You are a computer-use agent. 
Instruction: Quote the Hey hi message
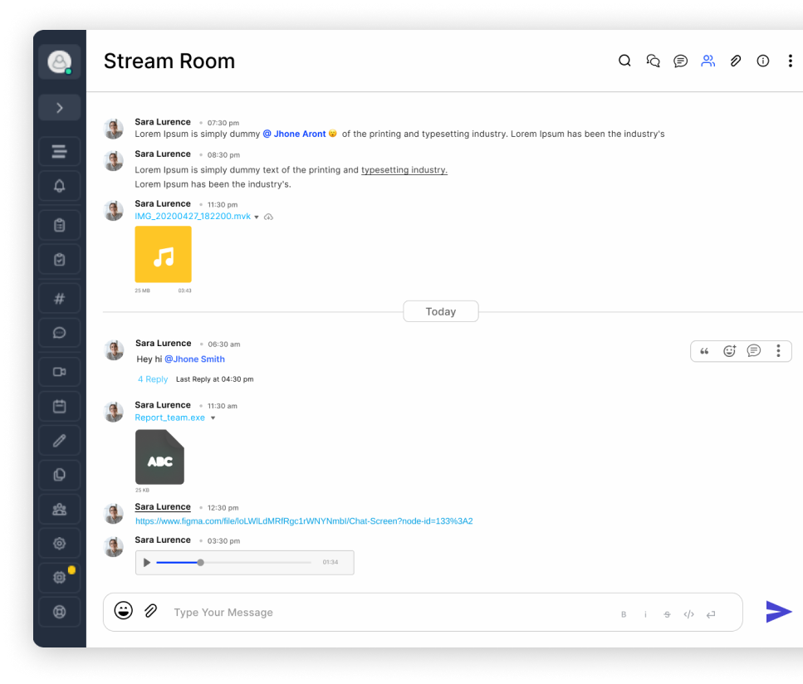coord(705,351)
